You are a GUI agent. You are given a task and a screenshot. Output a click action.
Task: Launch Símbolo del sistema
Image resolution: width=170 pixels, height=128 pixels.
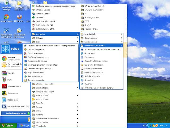(92, 76)
